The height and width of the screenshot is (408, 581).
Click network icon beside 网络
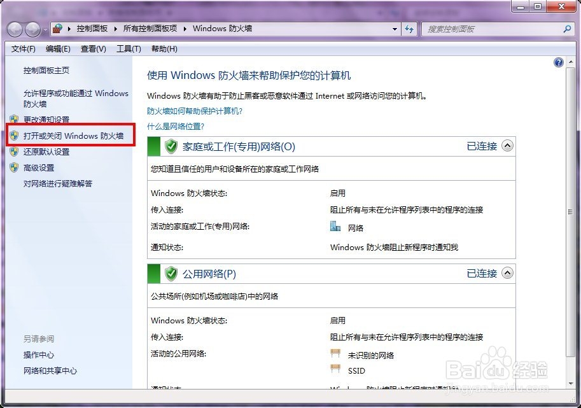(x=335, y=226)
